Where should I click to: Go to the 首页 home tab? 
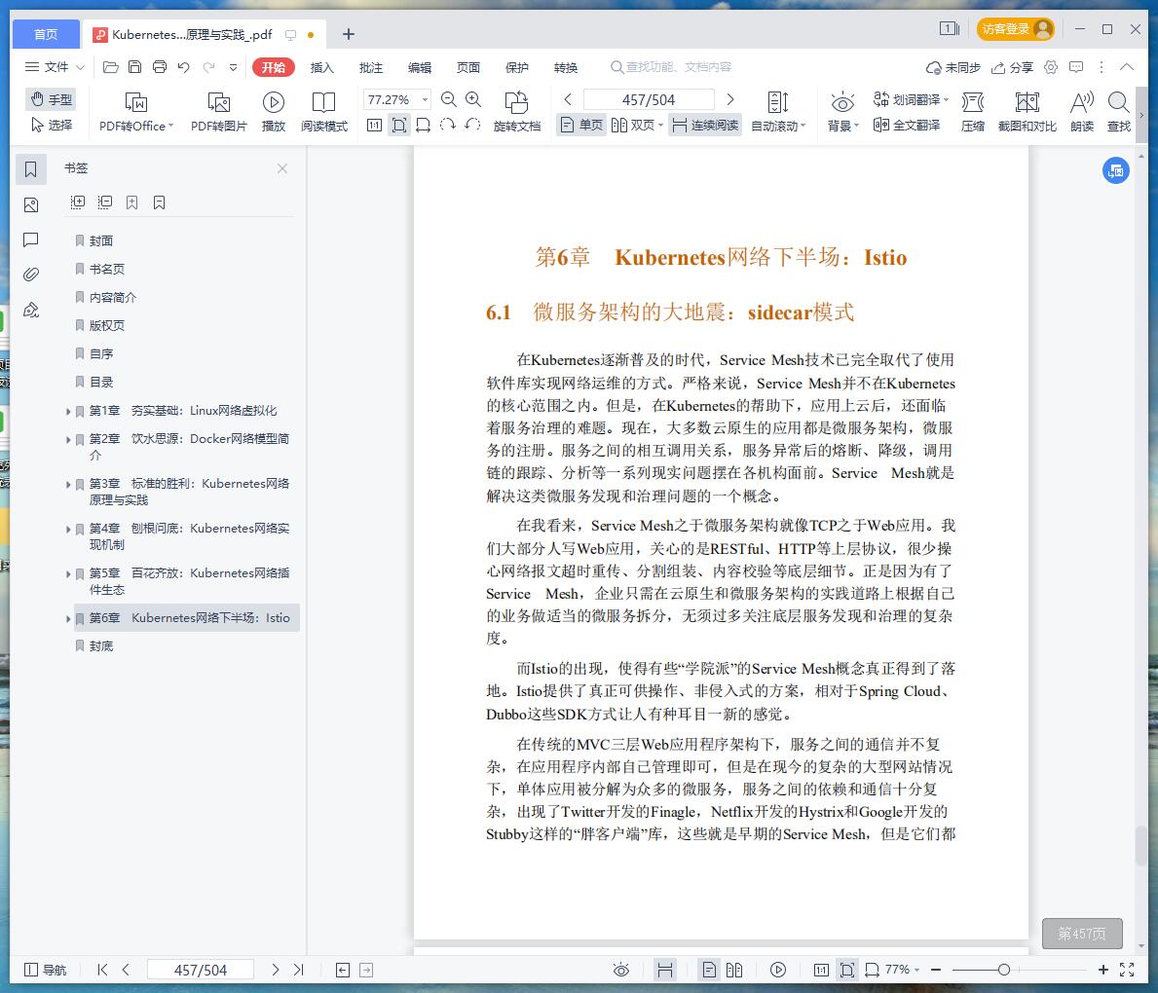(46, 34)
